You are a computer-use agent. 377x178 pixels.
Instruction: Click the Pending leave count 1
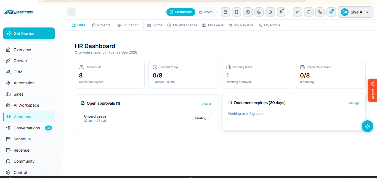228,75
